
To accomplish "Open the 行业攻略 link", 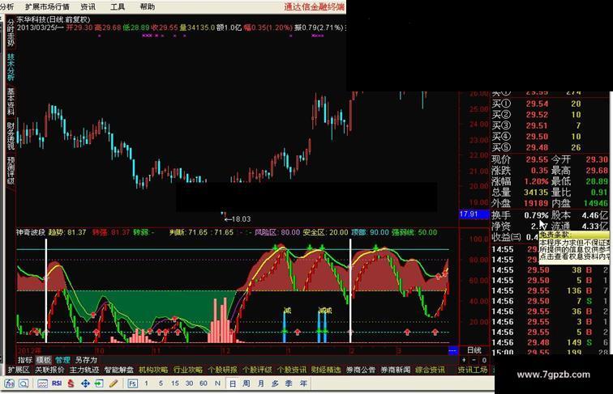I will pyautogui.click(x=187, y=370).
